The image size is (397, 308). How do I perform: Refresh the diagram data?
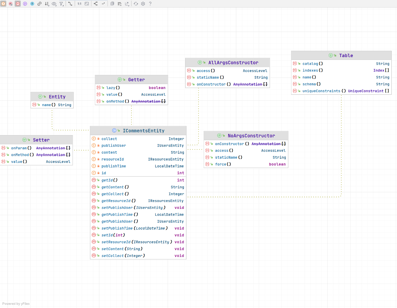click(x=136, y=4)
